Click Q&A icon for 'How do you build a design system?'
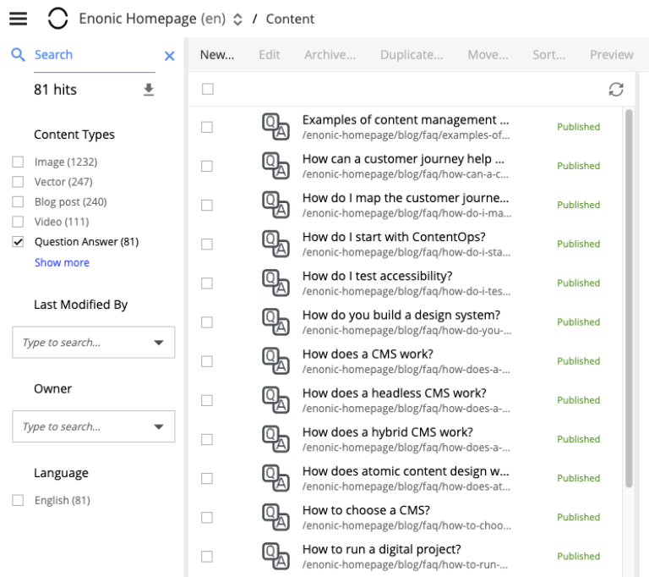The image size is (649, 577). point(275,322)
